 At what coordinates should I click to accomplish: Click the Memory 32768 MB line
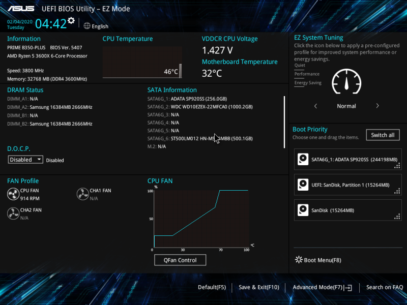pyautogui.click(x=47, y=79)
